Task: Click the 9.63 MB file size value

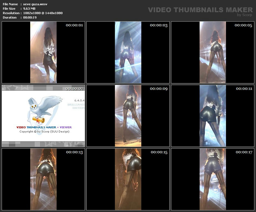Action: pos(29,9)
